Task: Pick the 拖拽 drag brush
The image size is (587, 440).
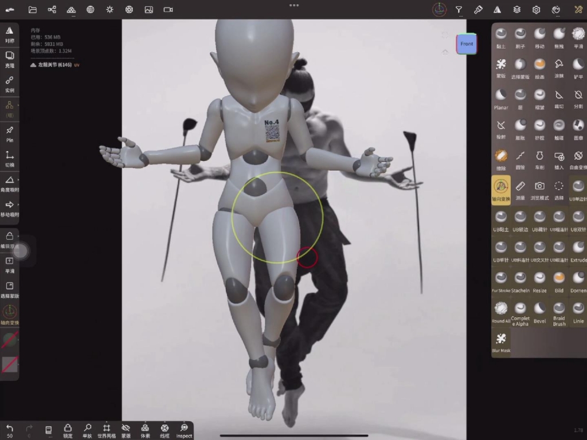Action: [559, 38]
